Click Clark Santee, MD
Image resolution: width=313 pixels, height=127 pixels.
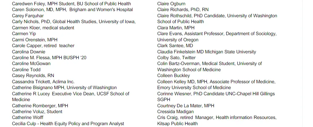pyautogui.click(x=175, y=46)
